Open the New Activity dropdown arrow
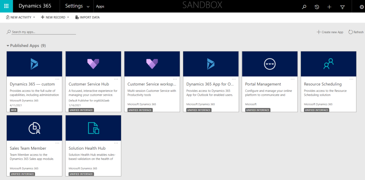The height and width of the screenshot is (180, 365). point(34,17)
